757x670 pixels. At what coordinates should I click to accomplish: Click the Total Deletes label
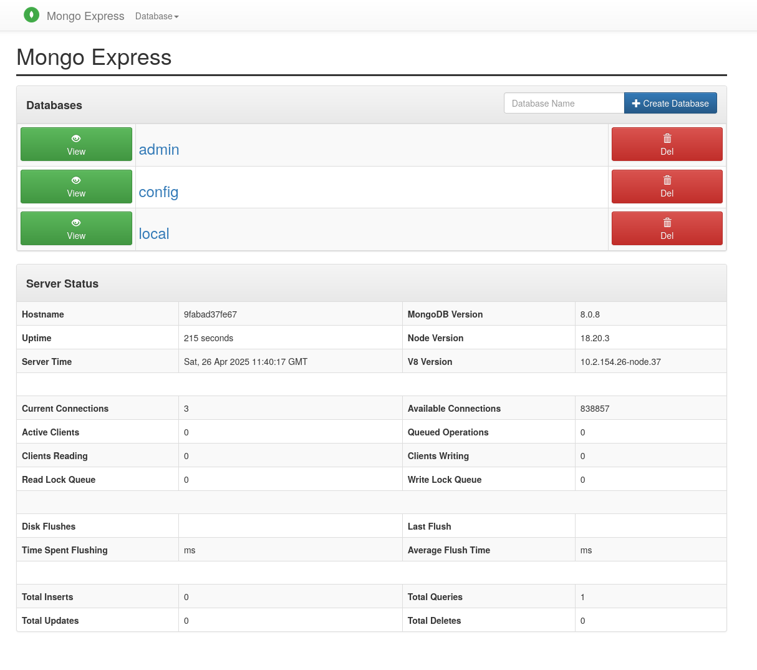coord(435,621)
